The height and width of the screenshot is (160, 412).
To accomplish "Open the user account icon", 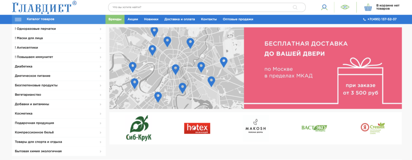I will point(324,7).
